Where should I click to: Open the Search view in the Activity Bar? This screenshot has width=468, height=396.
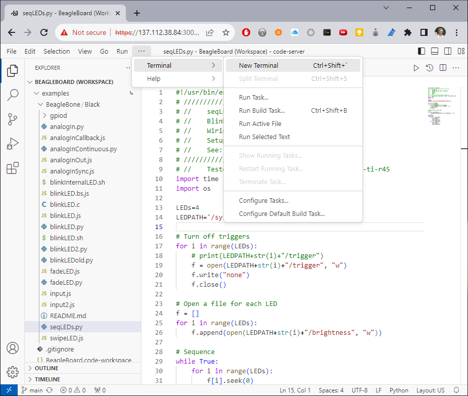tap(13, 95)
